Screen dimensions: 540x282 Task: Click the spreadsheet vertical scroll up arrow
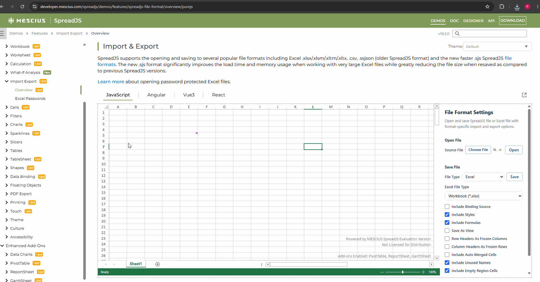click(x=437, y=106)
